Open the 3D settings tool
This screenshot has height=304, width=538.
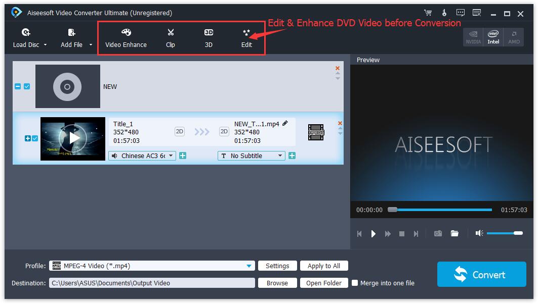(x=209, y=38)
